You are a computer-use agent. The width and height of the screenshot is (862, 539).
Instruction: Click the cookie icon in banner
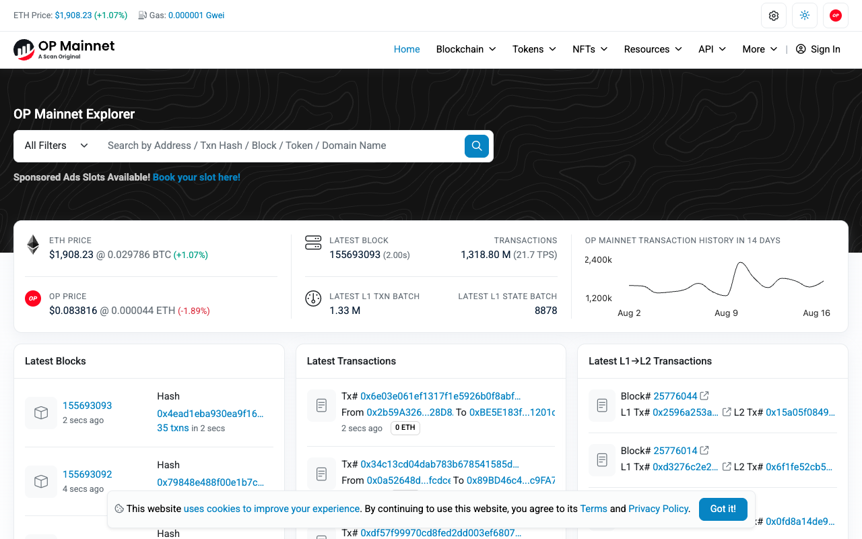click(x=119, y=509)
